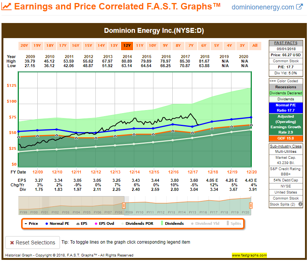308x261 pixels.
Task: Click the 54% Debt/Cap entry
Action: 286,180
